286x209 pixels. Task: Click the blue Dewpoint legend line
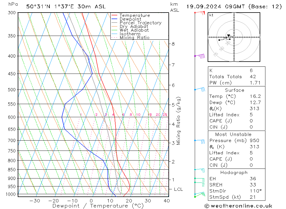(114, 19)
